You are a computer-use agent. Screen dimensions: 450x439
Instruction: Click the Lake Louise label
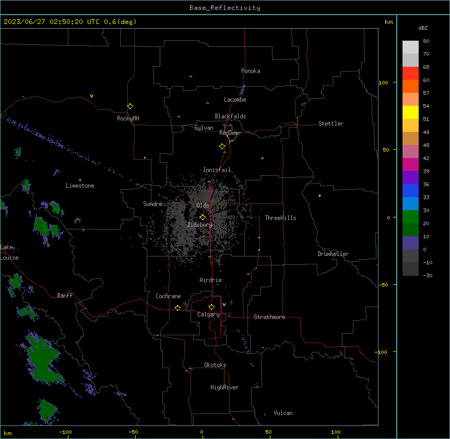(x=9, y=252)
